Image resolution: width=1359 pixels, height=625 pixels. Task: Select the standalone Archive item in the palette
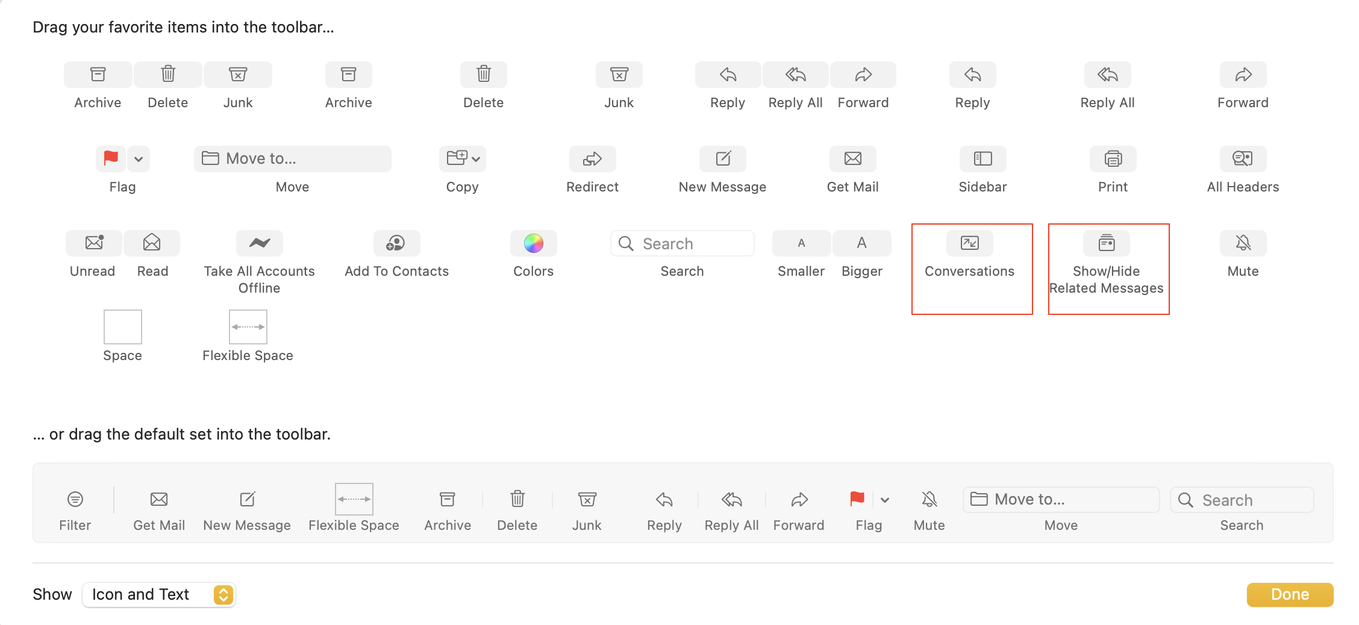tap(349, 75)
